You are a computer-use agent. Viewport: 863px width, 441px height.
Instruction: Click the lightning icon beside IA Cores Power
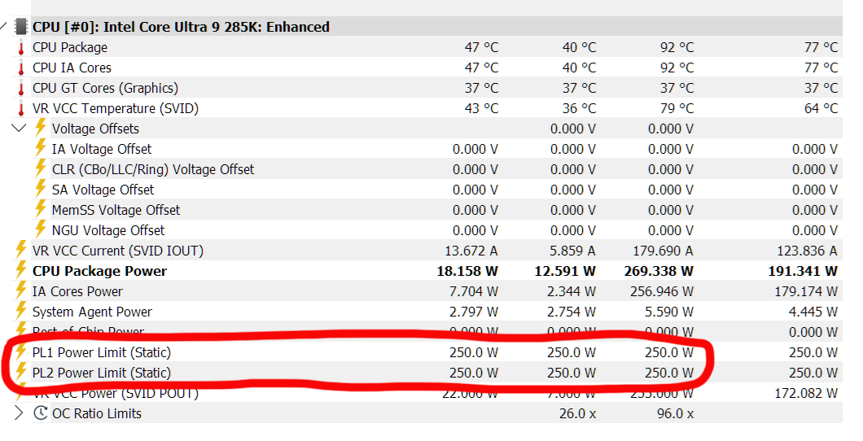click(x=21, y=290)
